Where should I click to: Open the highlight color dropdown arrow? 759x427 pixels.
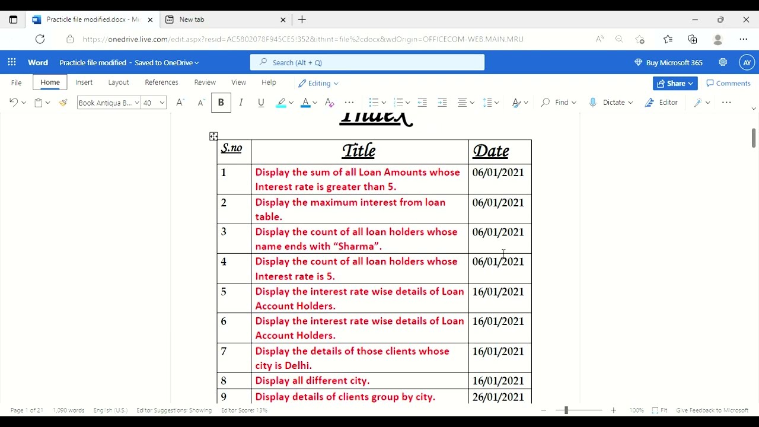pyautogui.click(x=291, y=103)
